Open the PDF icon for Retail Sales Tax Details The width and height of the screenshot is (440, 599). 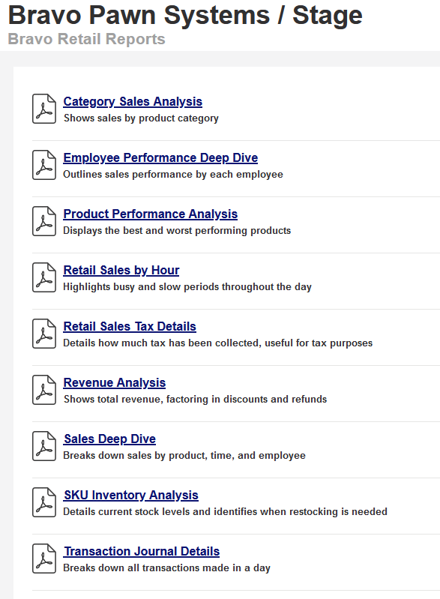click(x=44, y=334)
